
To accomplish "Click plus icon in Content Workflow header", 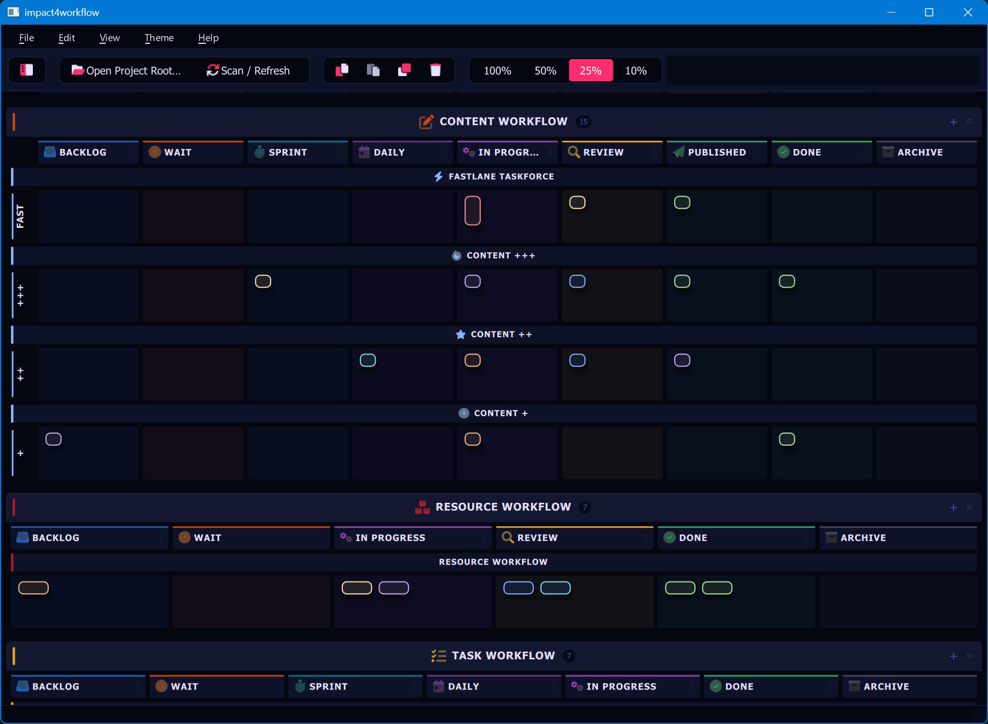I will (x=953, y=122).
